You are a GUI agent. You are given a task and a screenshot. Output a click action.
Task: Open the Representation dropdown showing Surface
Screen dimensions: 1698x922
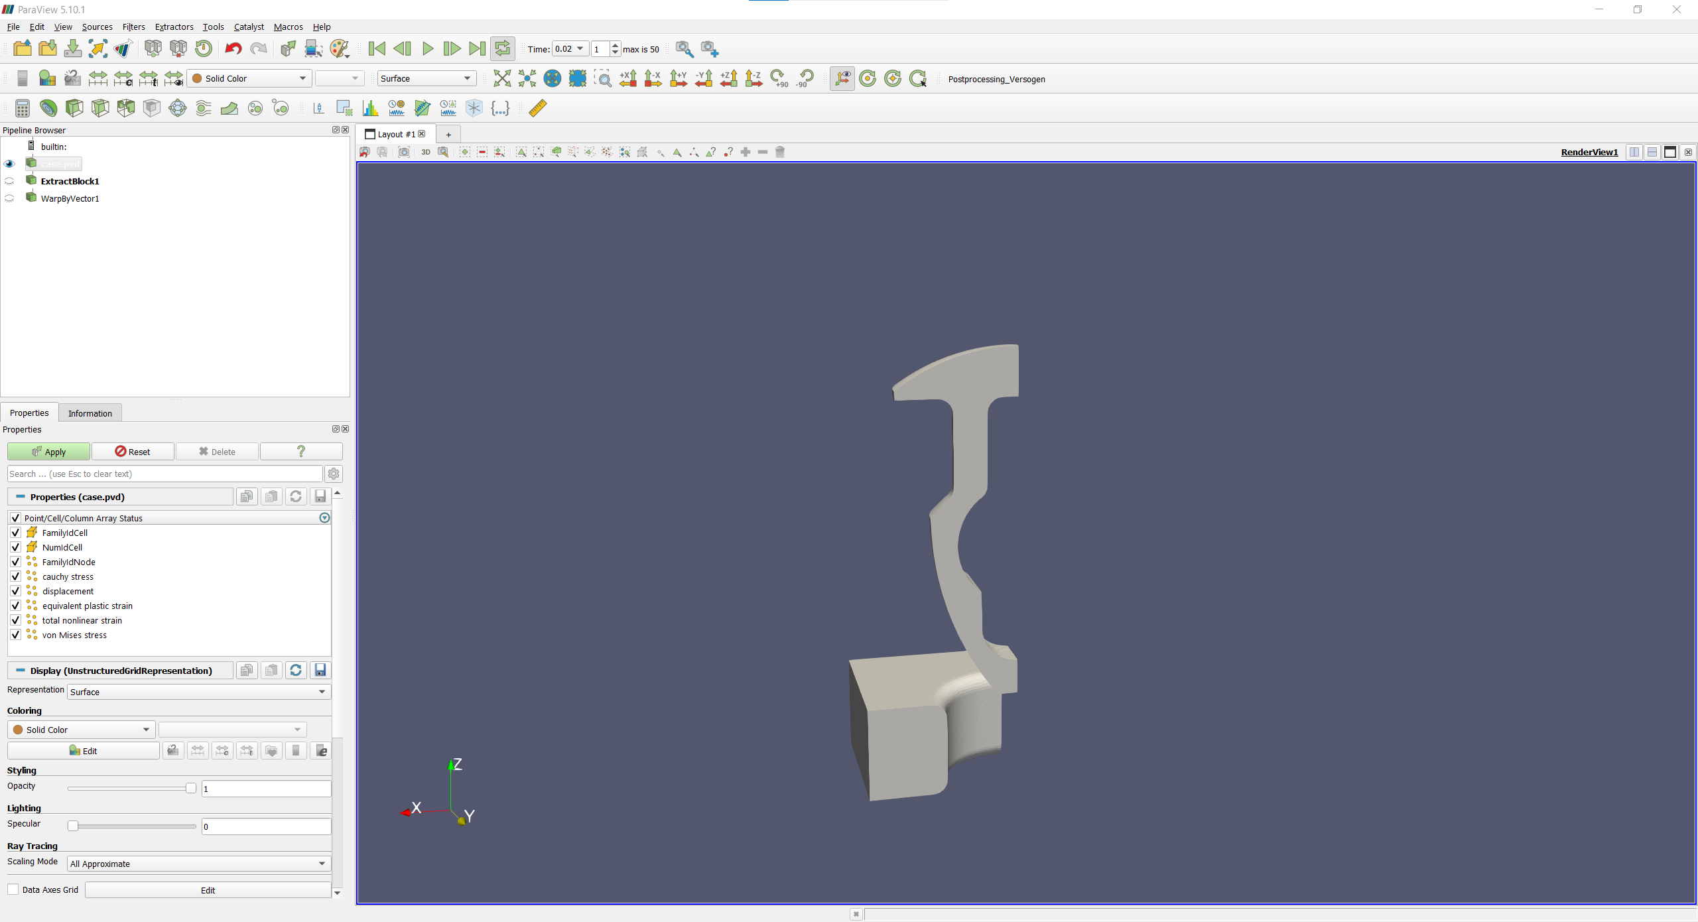pos(197,691)
